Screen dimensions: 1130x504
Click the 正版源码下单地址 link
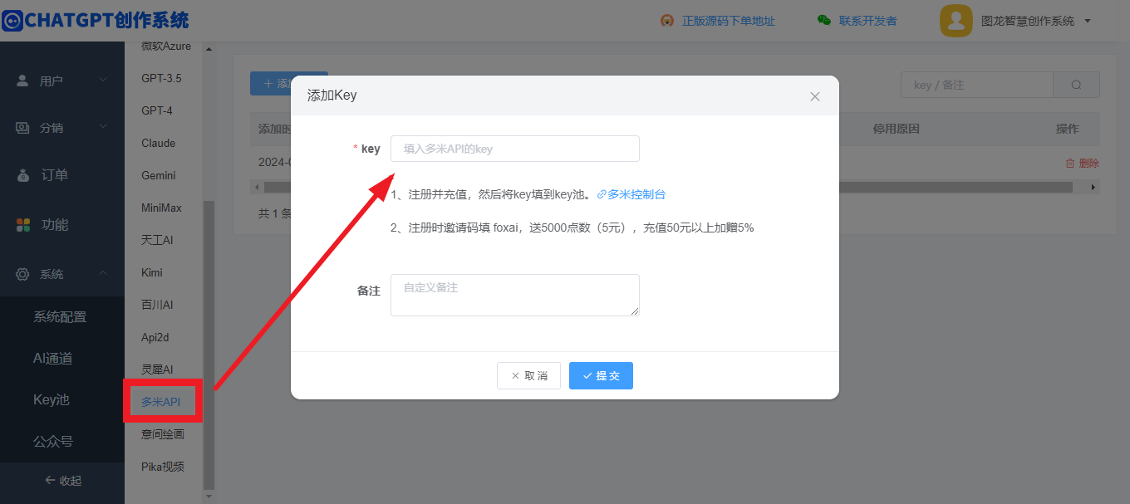(729, 21)
